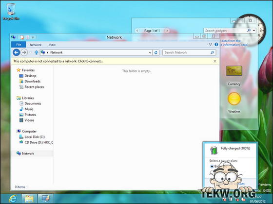Dismiss the not-connected notification bar

click(x=215, y=61)
